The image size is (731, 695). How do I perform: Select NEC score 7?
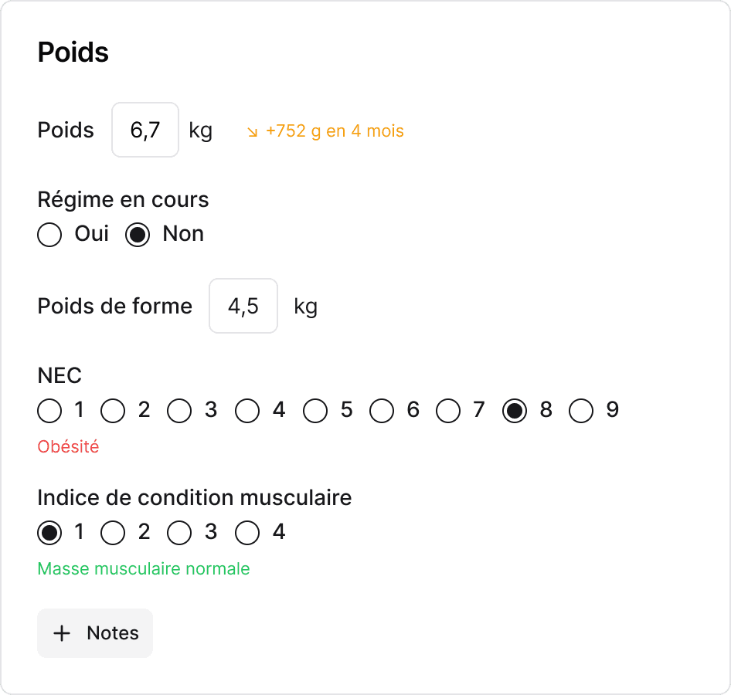(x=448, y=411)
